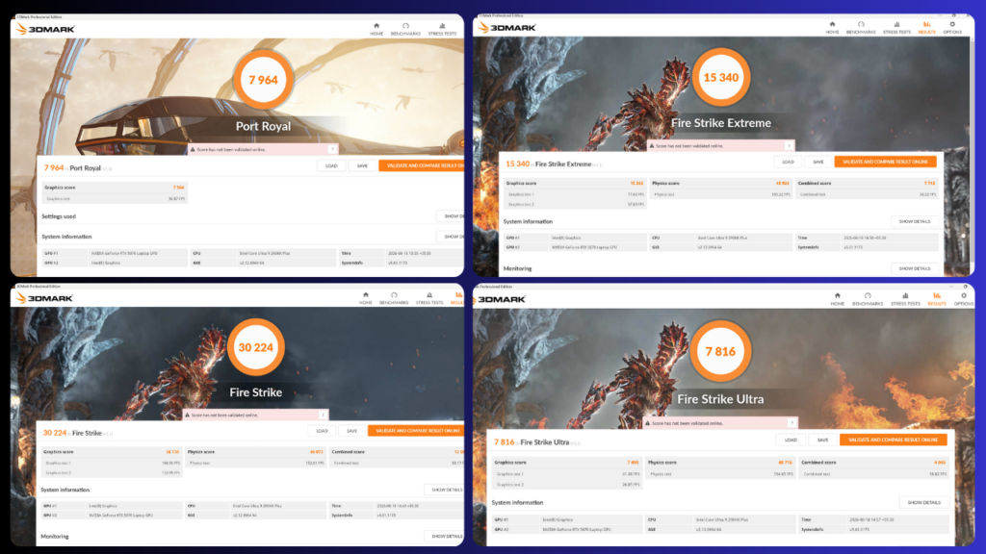
Task: Select Graphics score row in 30 224 Fire Strike window
Action: coord(112,452)
